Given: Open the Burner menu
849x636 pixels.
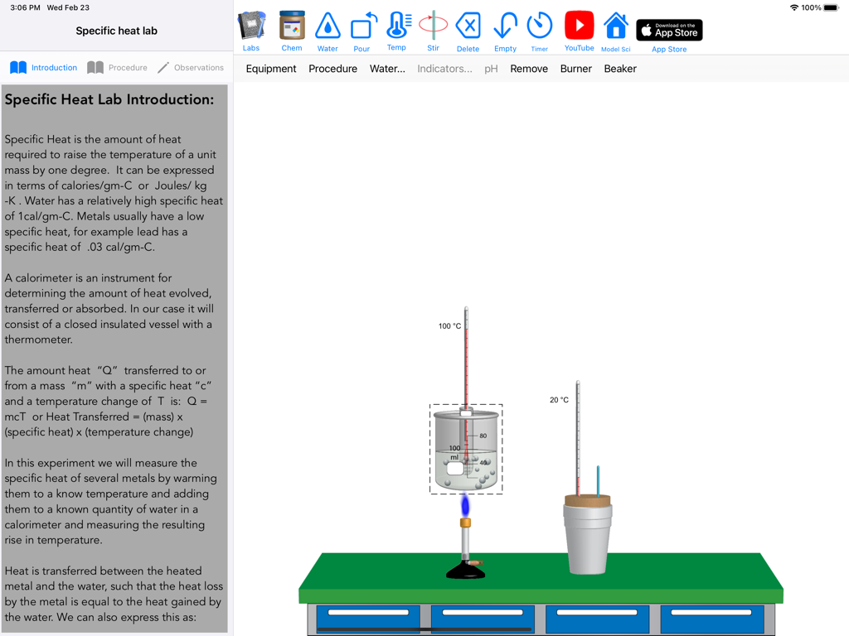Looking at the screenshot, I should [576, 69].
